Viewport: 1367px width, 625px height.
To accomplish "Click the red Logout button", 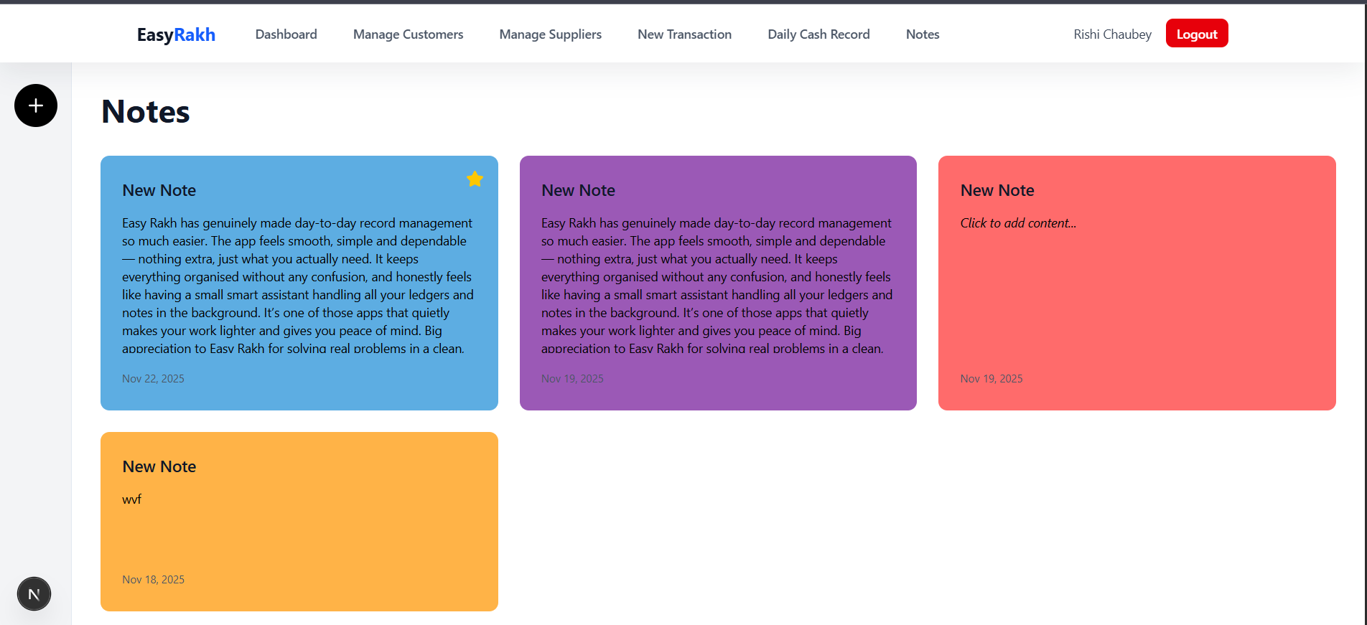I will (1197, 34).
